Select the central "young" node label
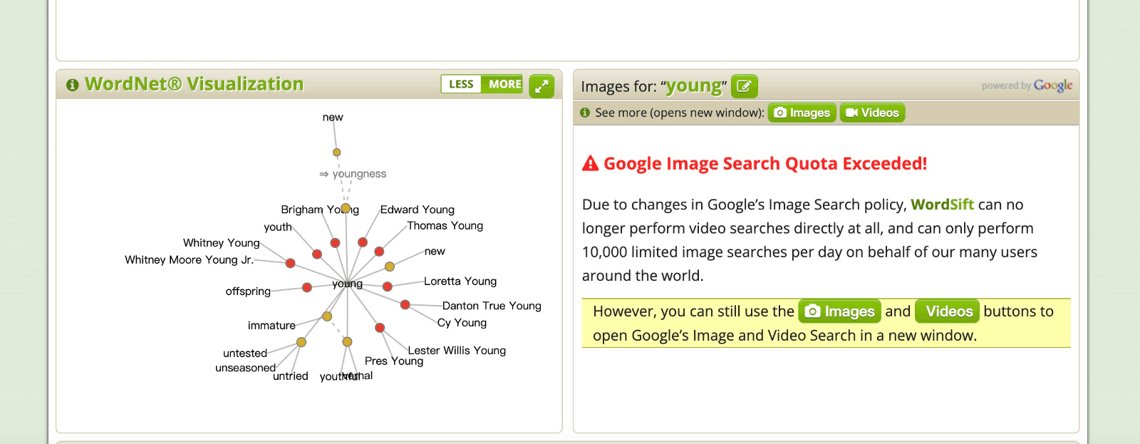 click(x=347, y=284)
